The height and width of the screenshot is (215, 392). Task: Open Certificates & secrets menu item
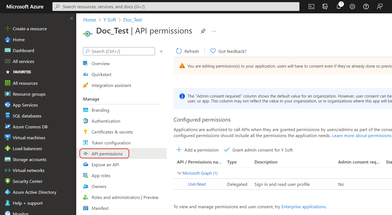pyautogui.click(x=112, y=132)
